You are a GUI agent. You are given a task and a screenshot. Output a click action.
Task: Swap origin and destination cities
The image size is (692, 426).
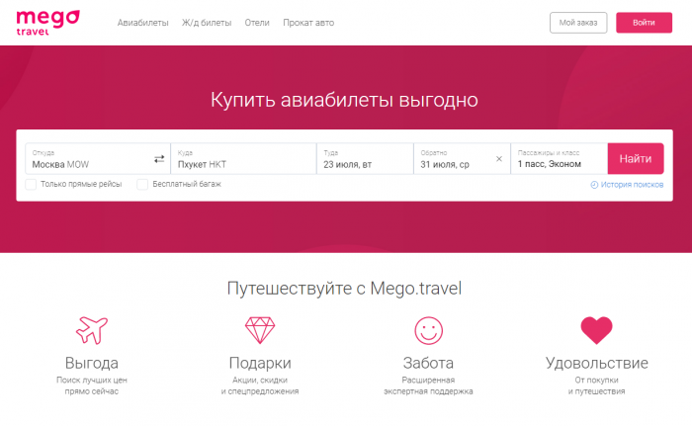coord(159,159)
